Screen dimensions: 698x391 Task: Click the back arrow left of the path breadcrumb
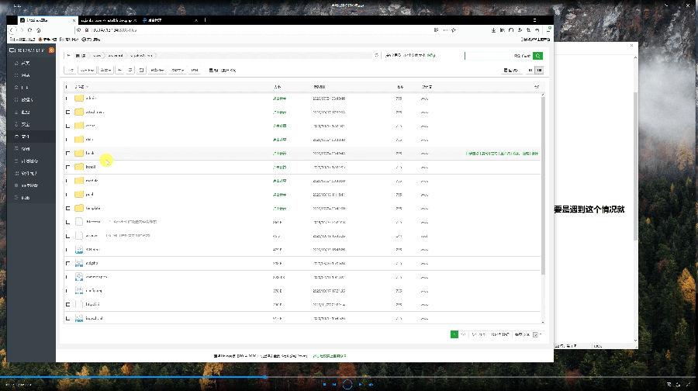[x=68, y=56]
